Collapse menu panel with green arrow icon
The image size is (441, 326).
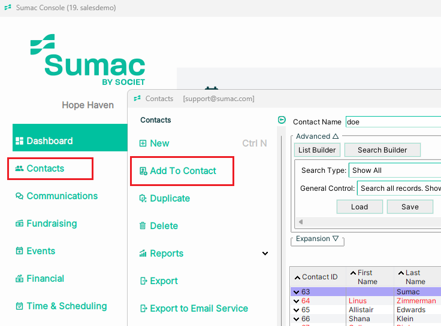click(x=282, y=120)
